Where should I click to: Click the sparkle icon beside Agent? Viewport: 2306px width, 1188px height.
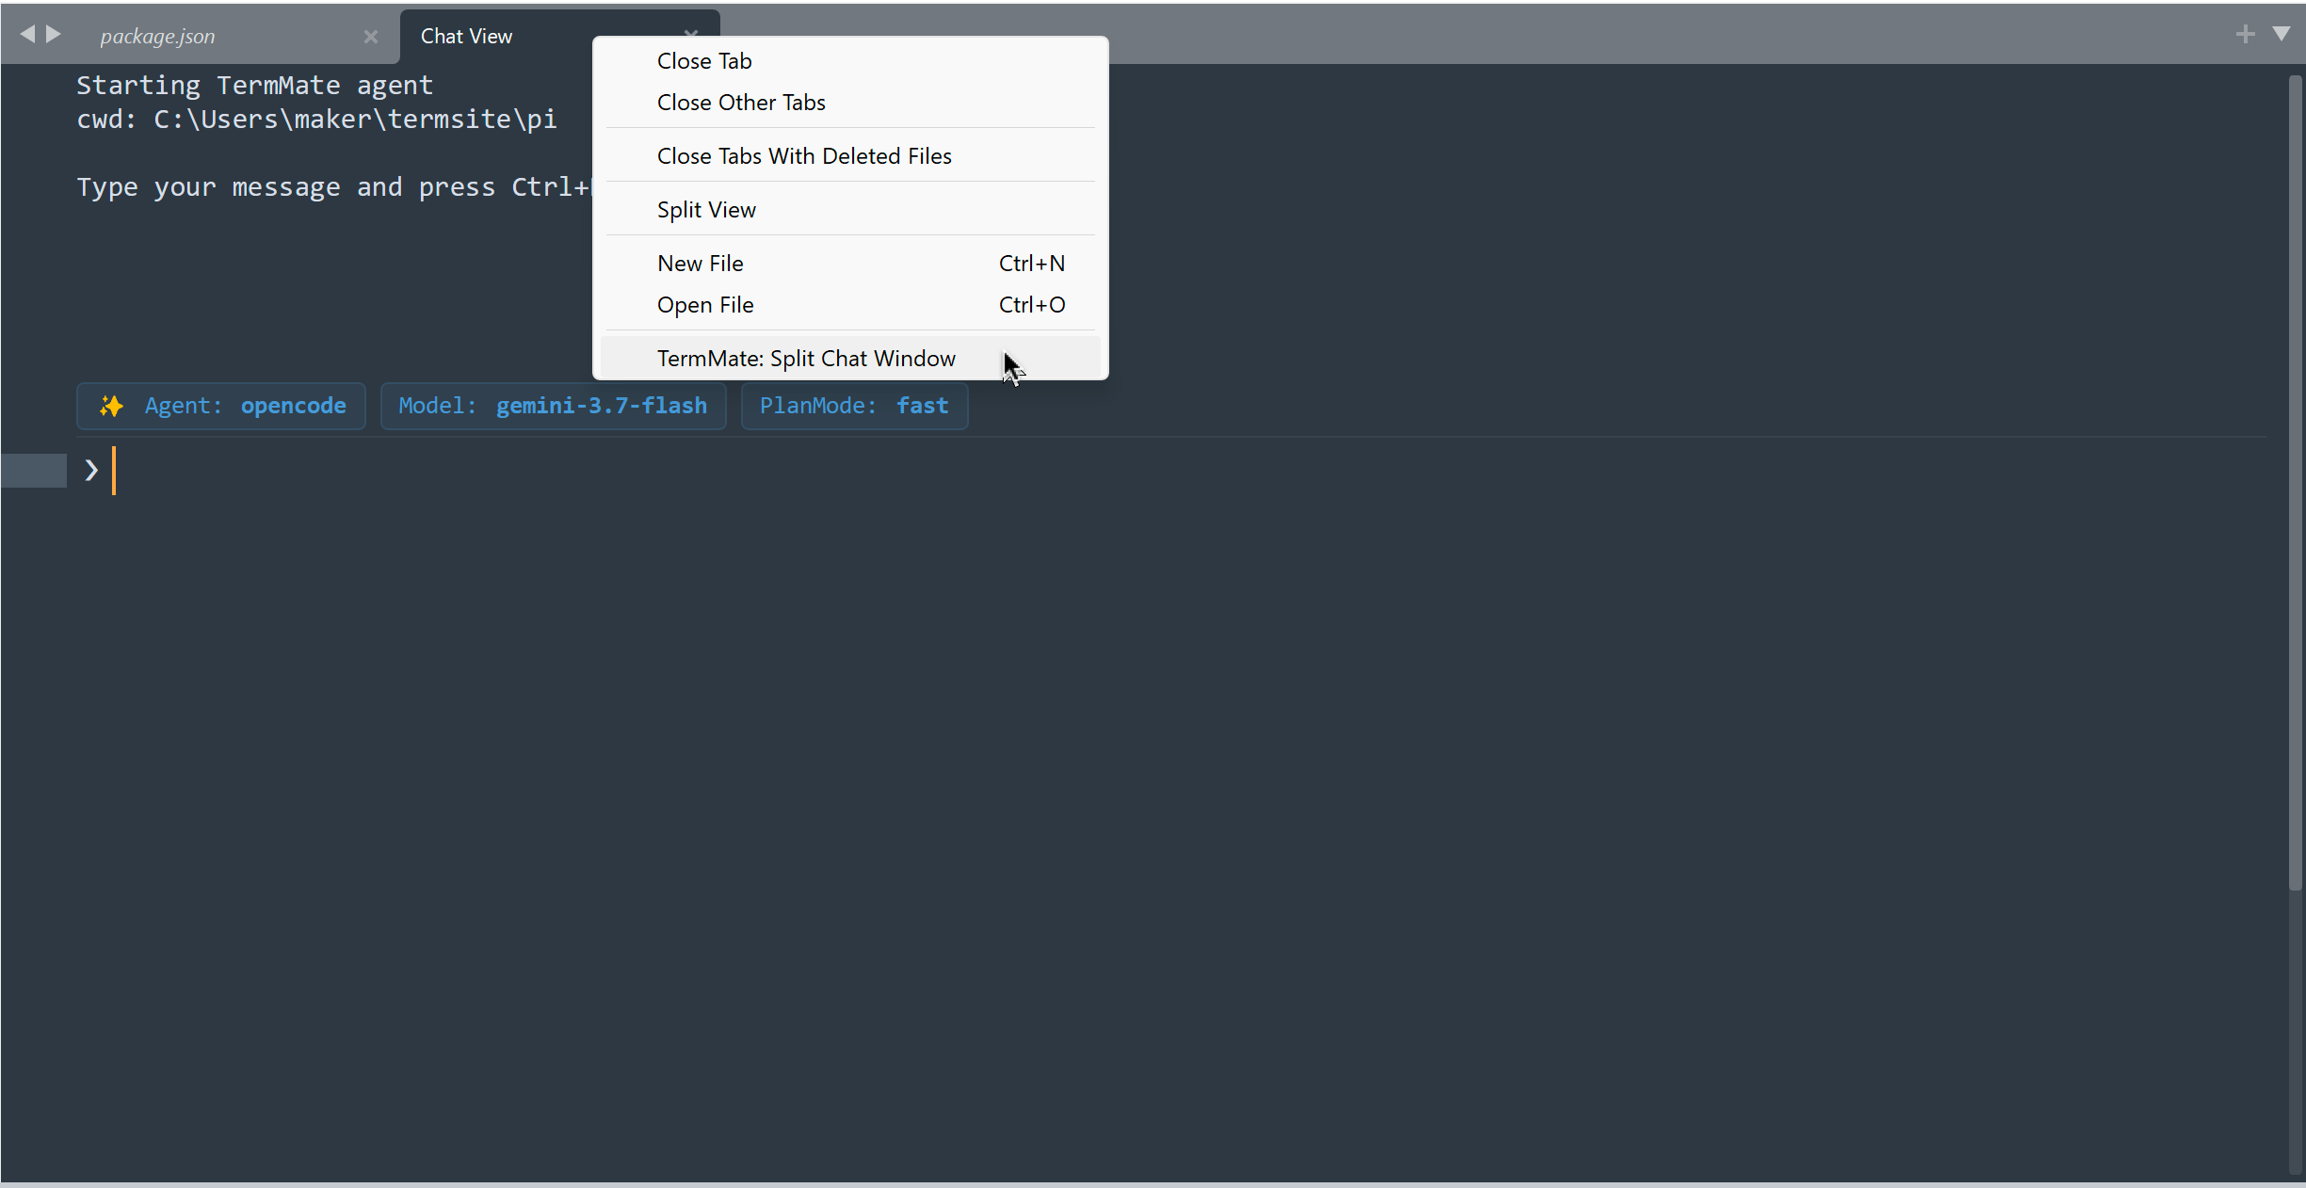112,406
